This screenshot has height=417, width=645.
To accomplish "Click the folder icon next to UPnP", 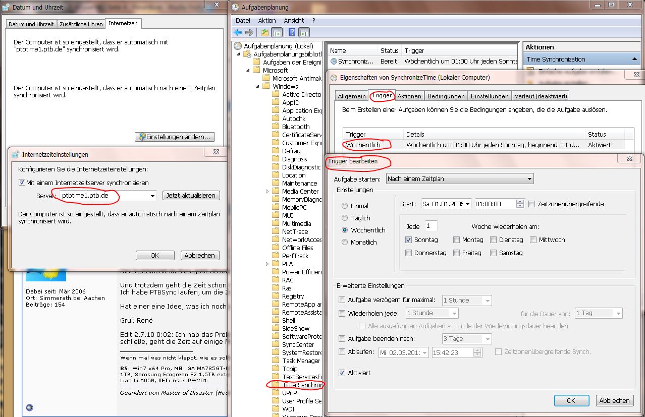I will click(x=276, y=393).
